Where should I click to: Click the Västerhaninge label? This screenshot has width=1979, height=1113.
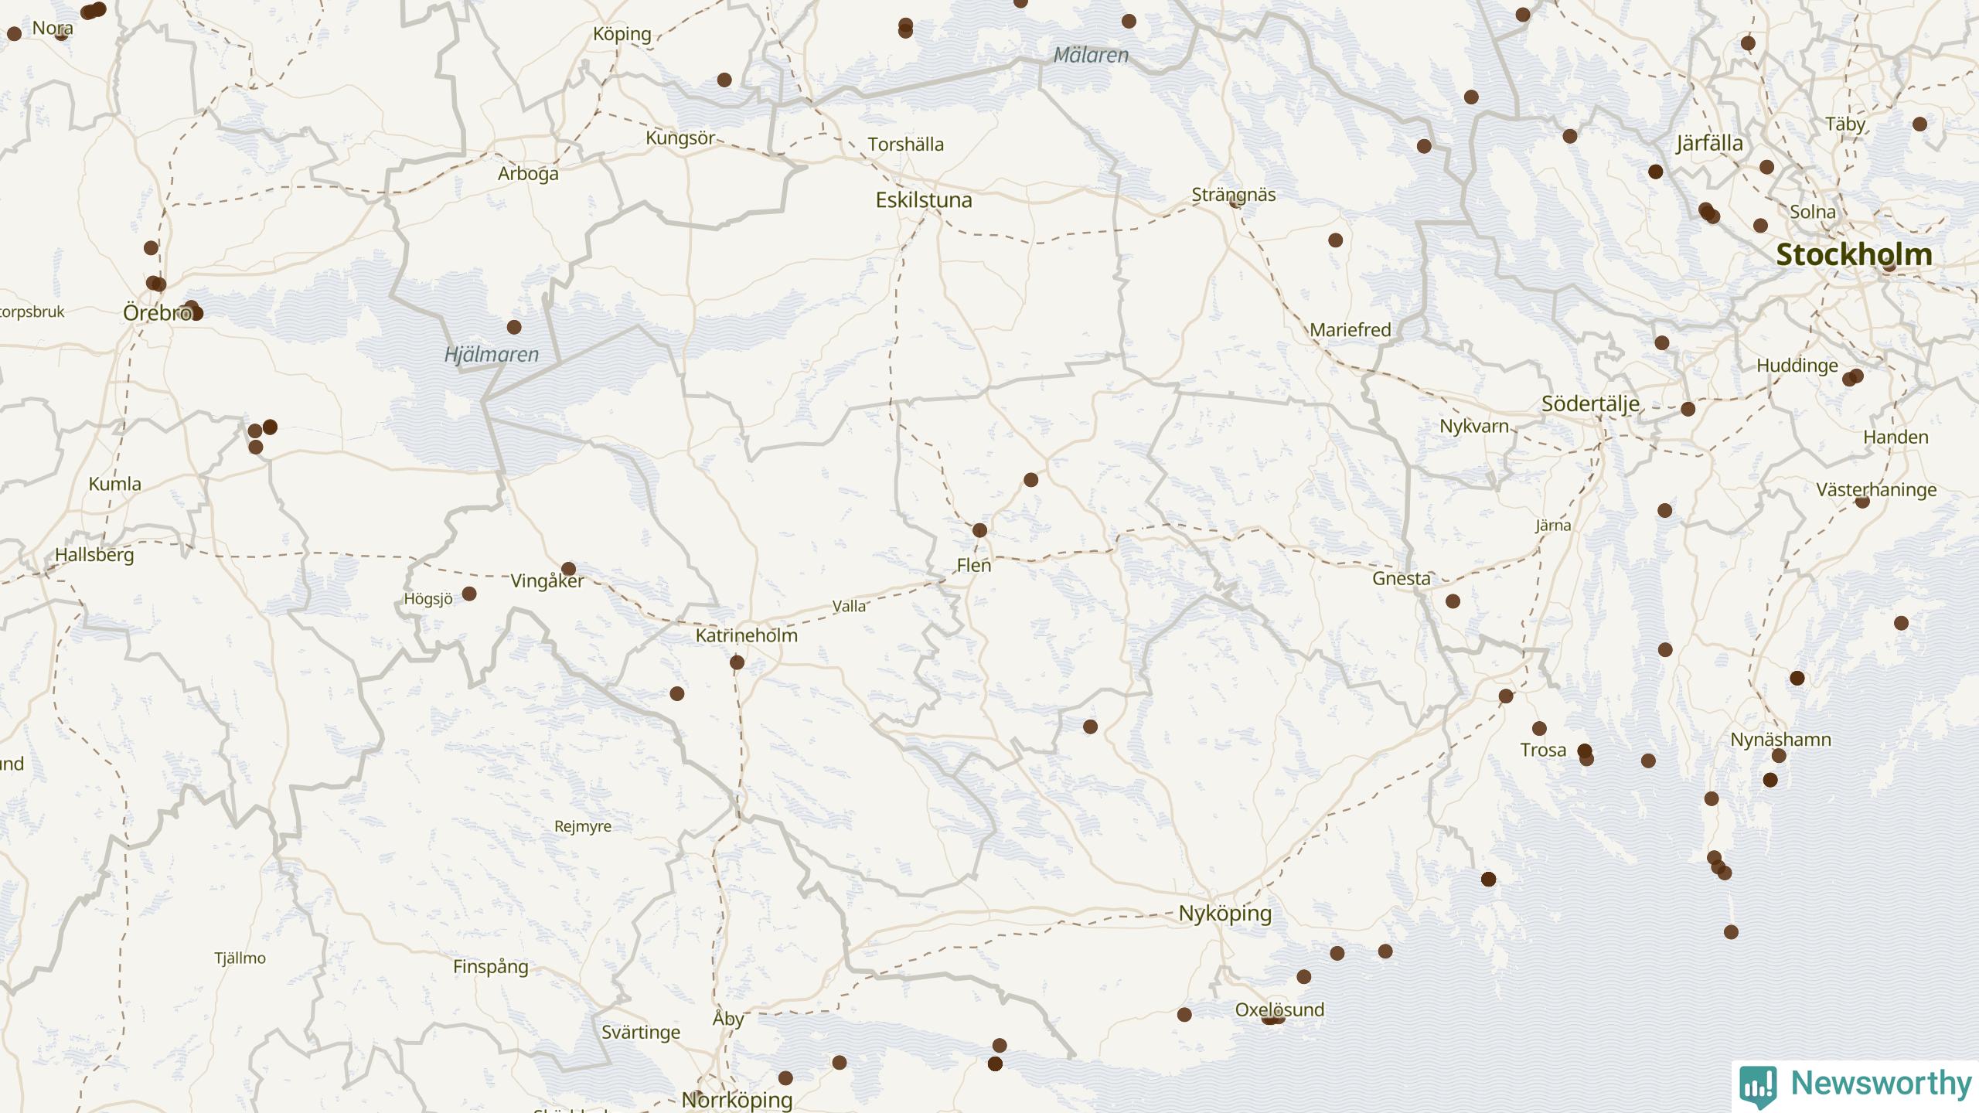1876,490
